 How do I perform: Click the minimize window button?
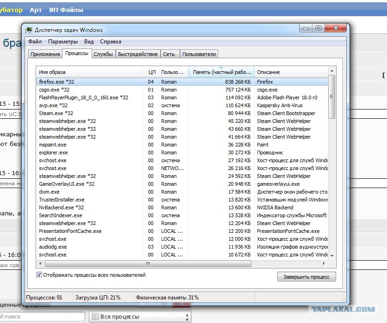(x=306, y=28)
